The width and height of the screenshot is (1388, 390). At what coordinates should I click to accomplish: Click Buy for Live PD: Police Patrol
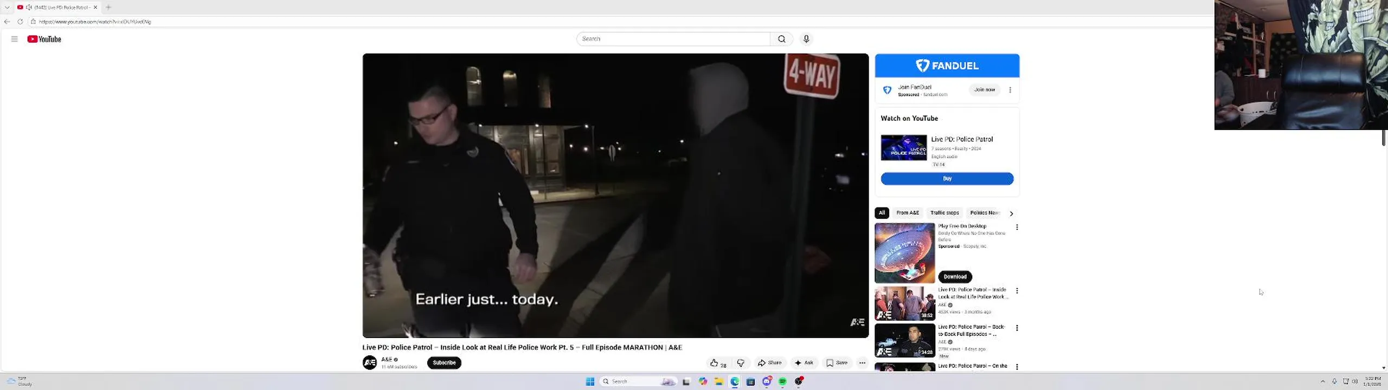coord(947,179)
